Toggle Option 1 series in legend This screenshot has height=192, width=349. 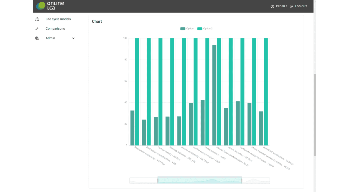[x=188, y=29]
